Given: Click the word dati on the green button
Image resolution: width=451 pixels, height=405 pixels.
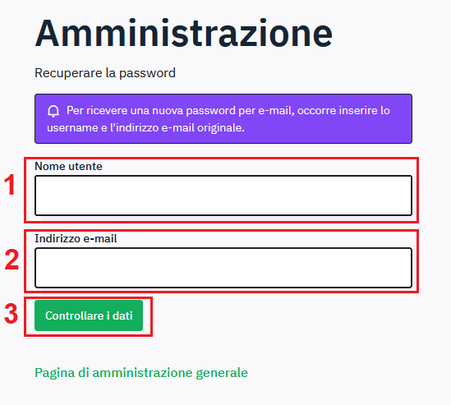Looking at the screenshot, I should tap(122, 315).
